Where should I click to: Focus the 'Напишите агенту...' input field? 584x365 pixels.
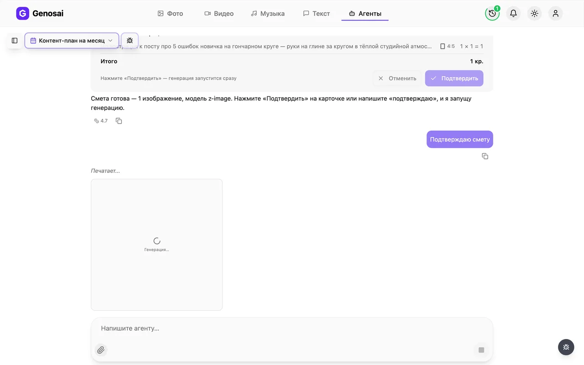tap(292, 328)
